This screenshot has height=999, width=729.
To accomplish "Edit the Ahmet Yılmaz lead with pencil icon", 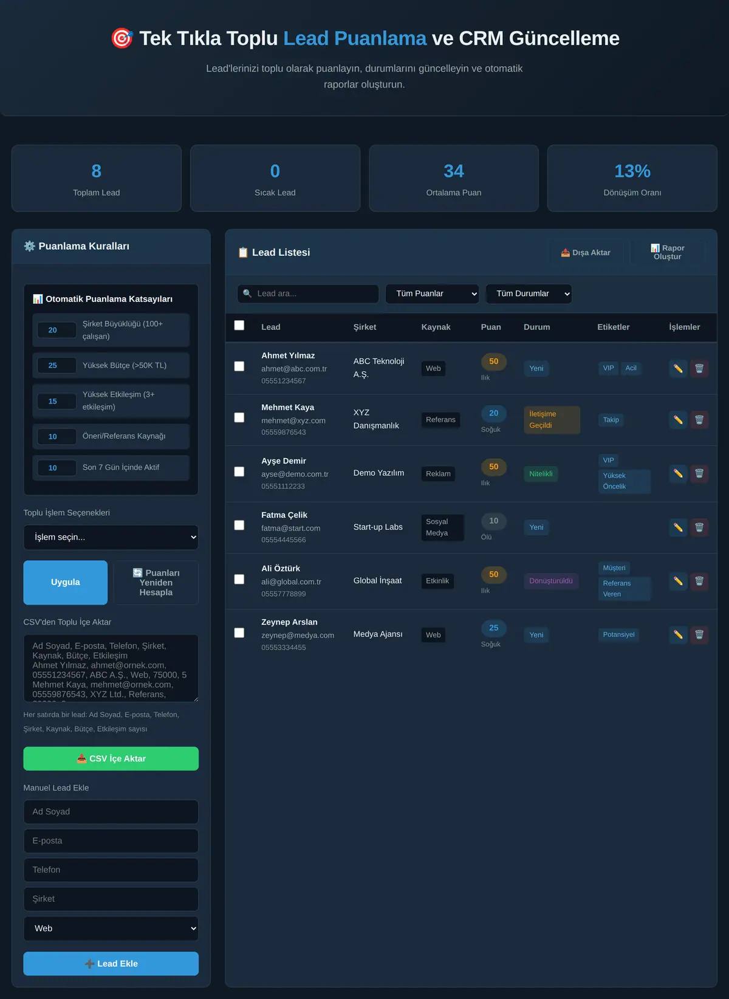I will coord(678,368).
